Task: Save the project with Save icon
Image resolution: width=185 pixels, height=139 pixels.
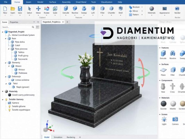Action: click(x=20, y=9)
